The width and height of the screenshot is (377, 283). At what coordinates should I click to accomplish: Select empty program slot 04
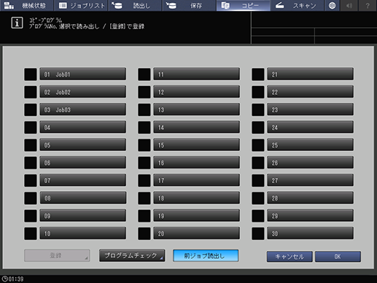click(83, 128)
